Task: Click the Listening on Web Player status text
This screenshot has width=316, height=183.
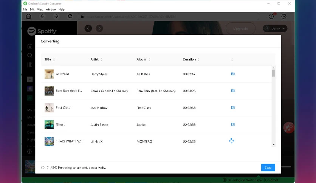Action: [252, 180]
